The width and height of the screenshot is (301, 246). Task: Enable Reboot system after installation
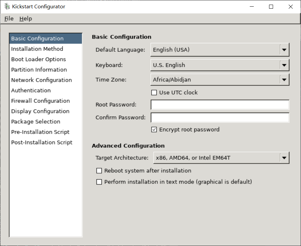click(99, 171)
